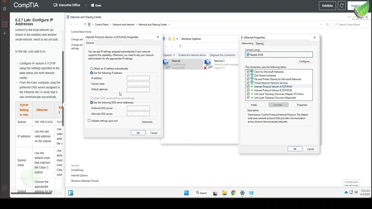Screen dimensions: 372x209
Task: Click OK in IPv4 Properties dialog
Action: (138, 133)
